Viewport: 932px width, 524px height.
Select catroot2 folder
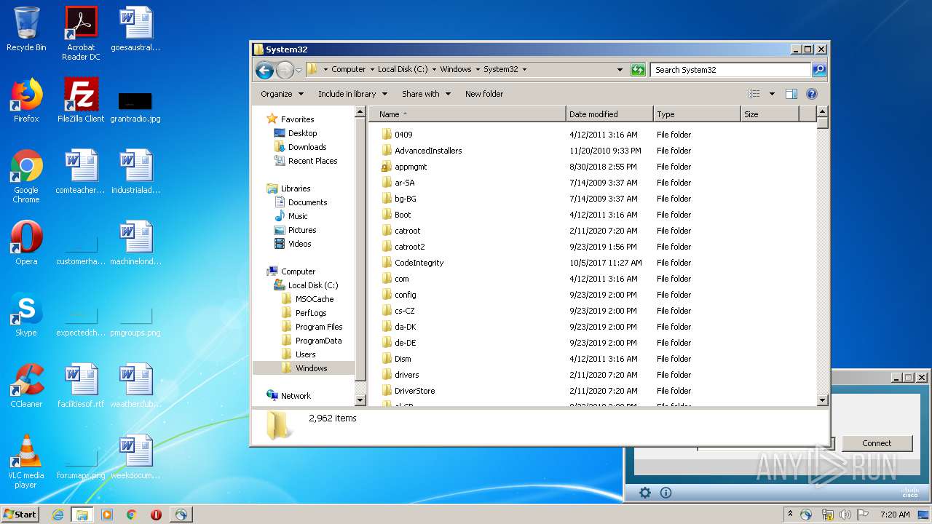click(409, 247)
